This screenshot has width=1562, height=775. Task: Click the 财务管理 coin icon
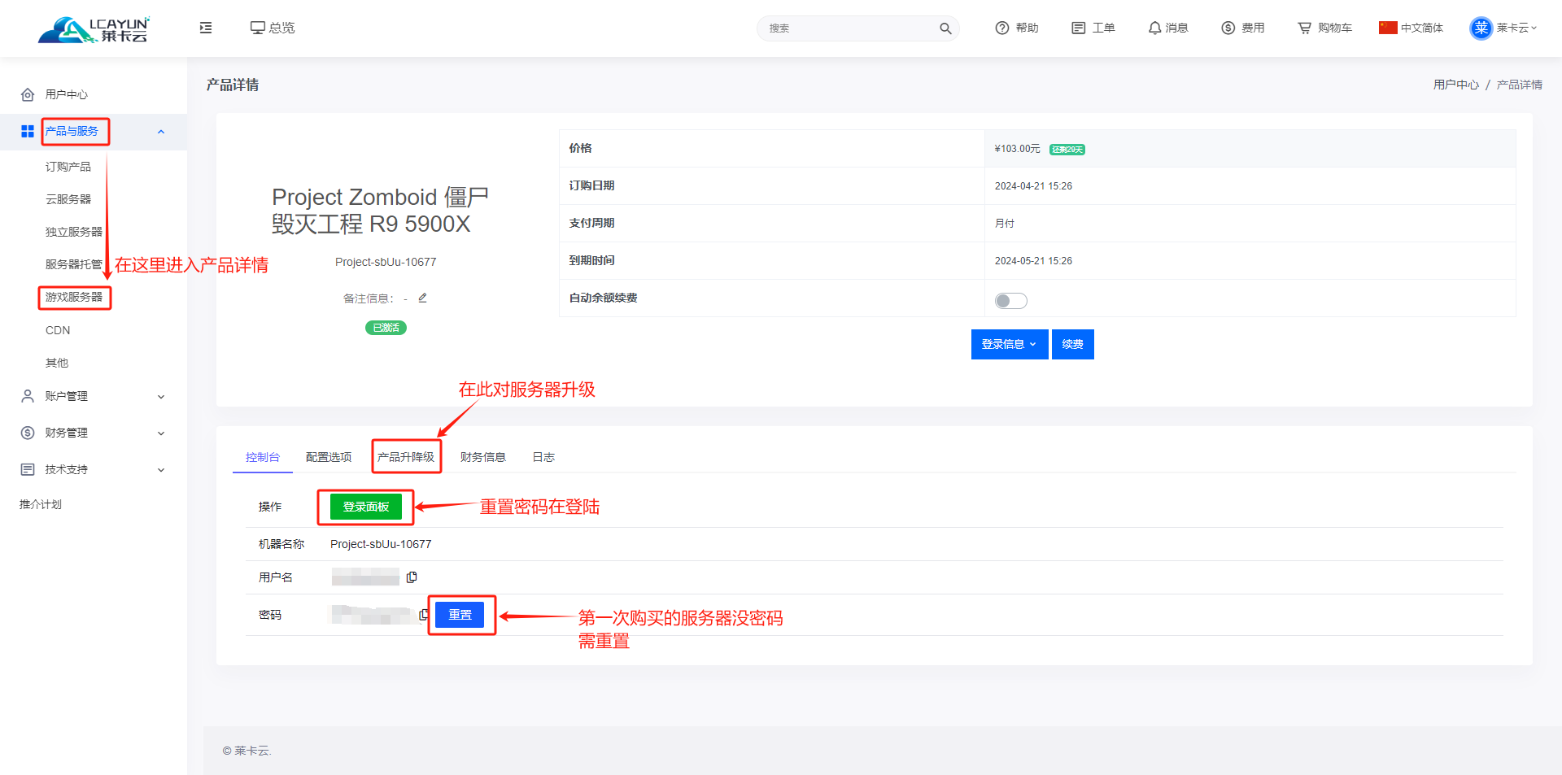pos(28,433)
